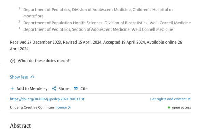Click external arrow icon beside DOI link

pos(83,99)
